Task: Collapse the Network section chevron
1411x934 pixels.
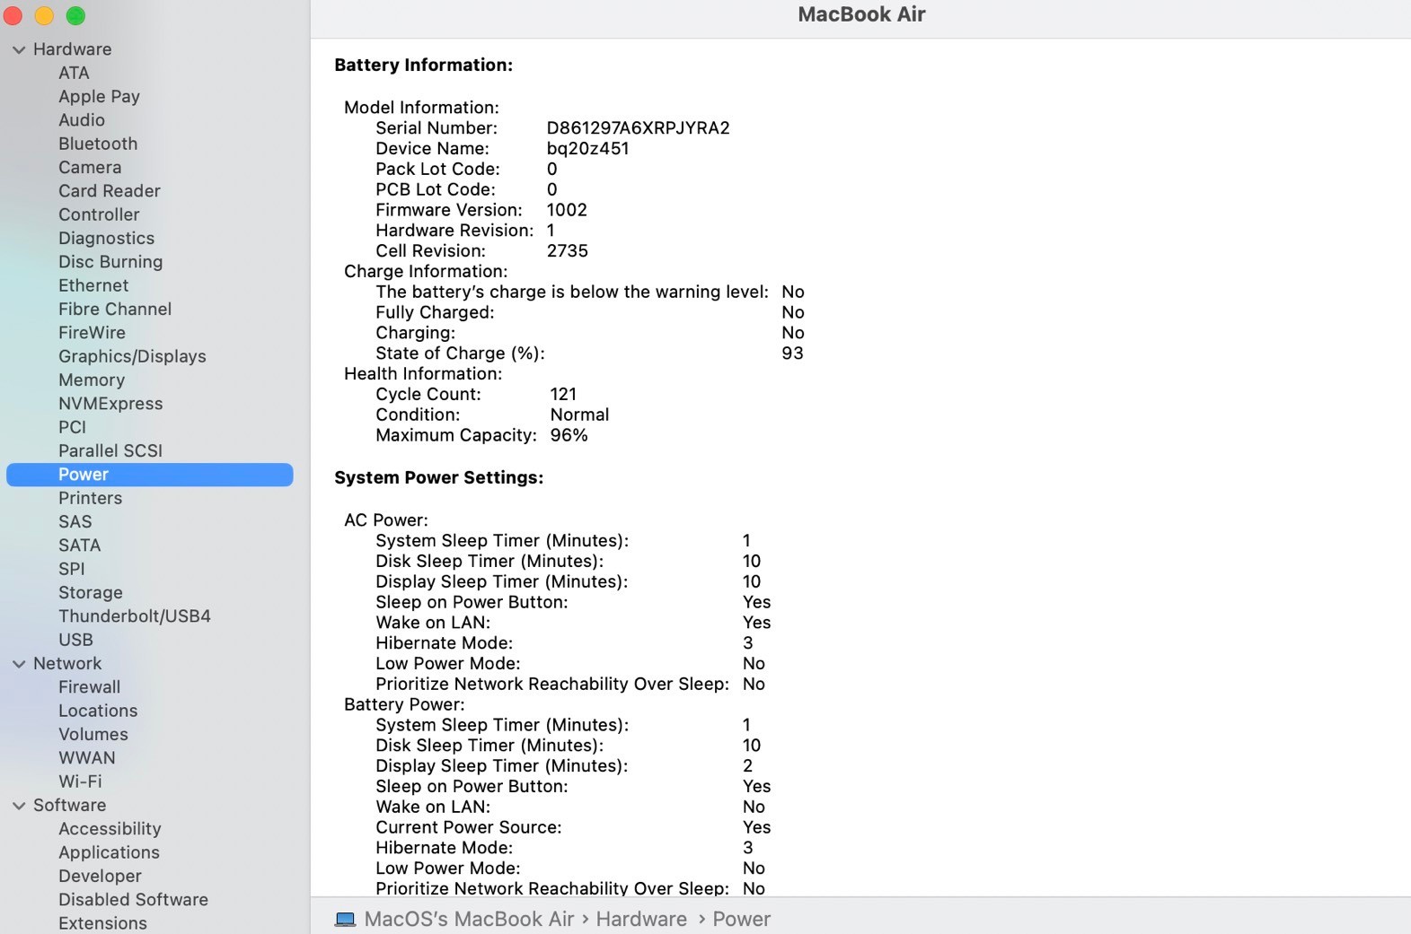Action: (x=19, y=664)
